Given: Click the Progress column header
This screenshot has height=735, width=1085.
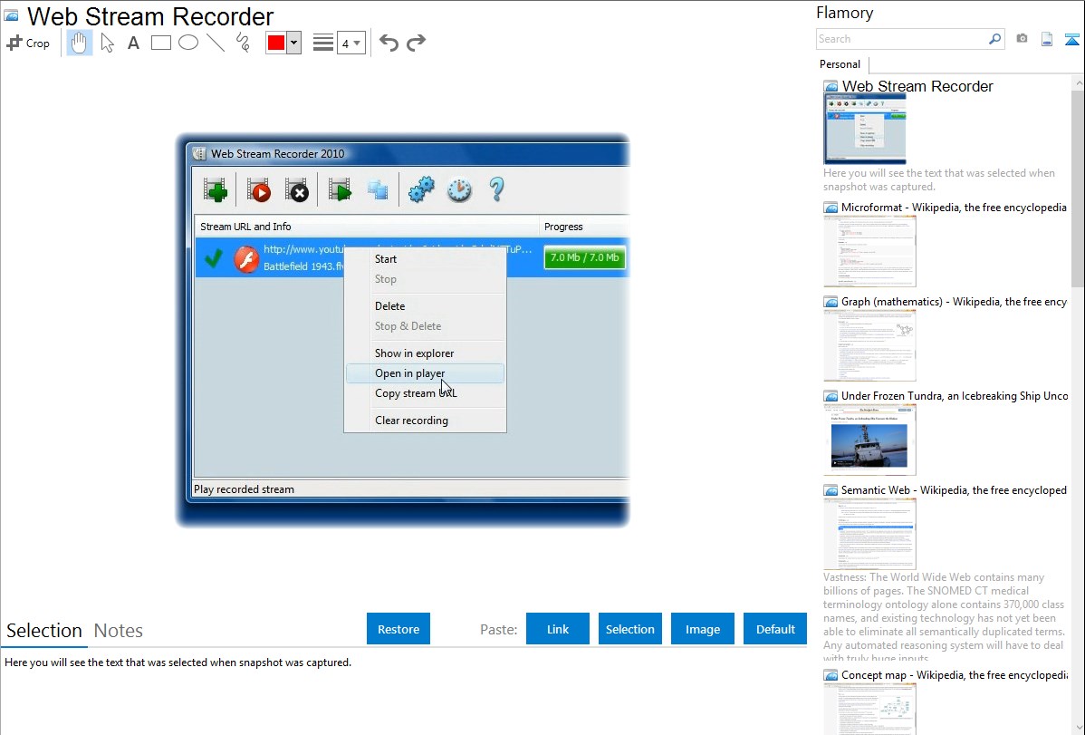Looking at the screenshot, I should tap(584, 227).
